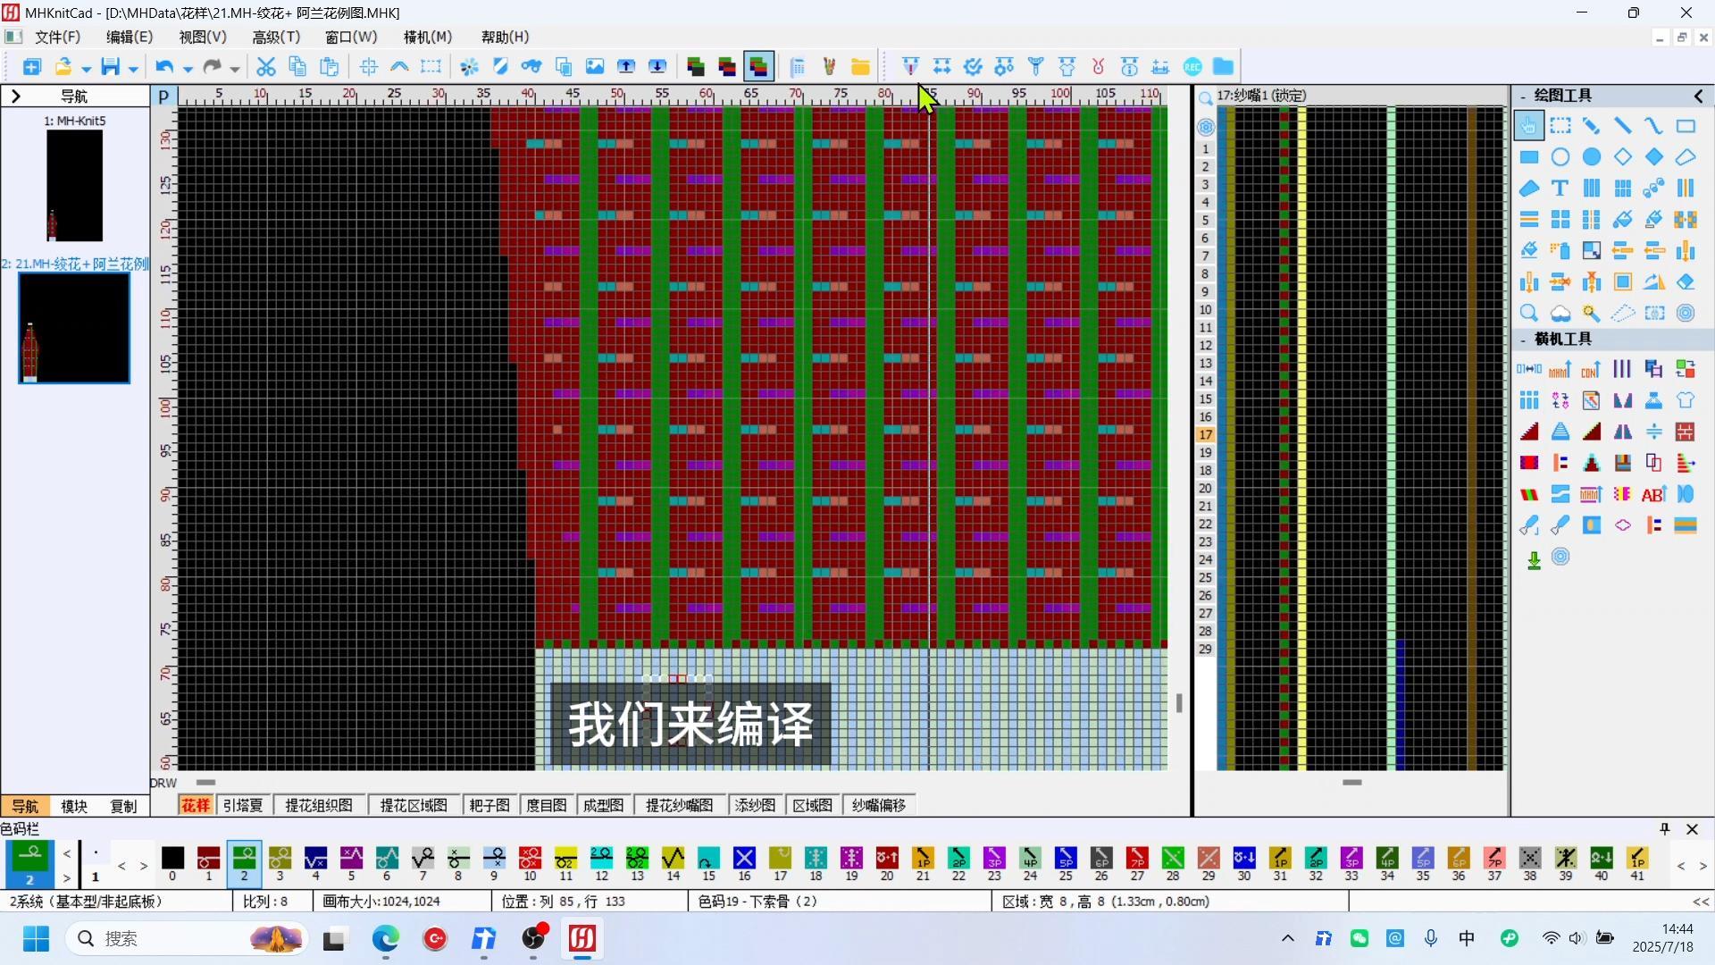Image resolution: width=1715 pixels, height=965 pixels.
Task: Select color code 19 swatch
Action: [851, 859]
